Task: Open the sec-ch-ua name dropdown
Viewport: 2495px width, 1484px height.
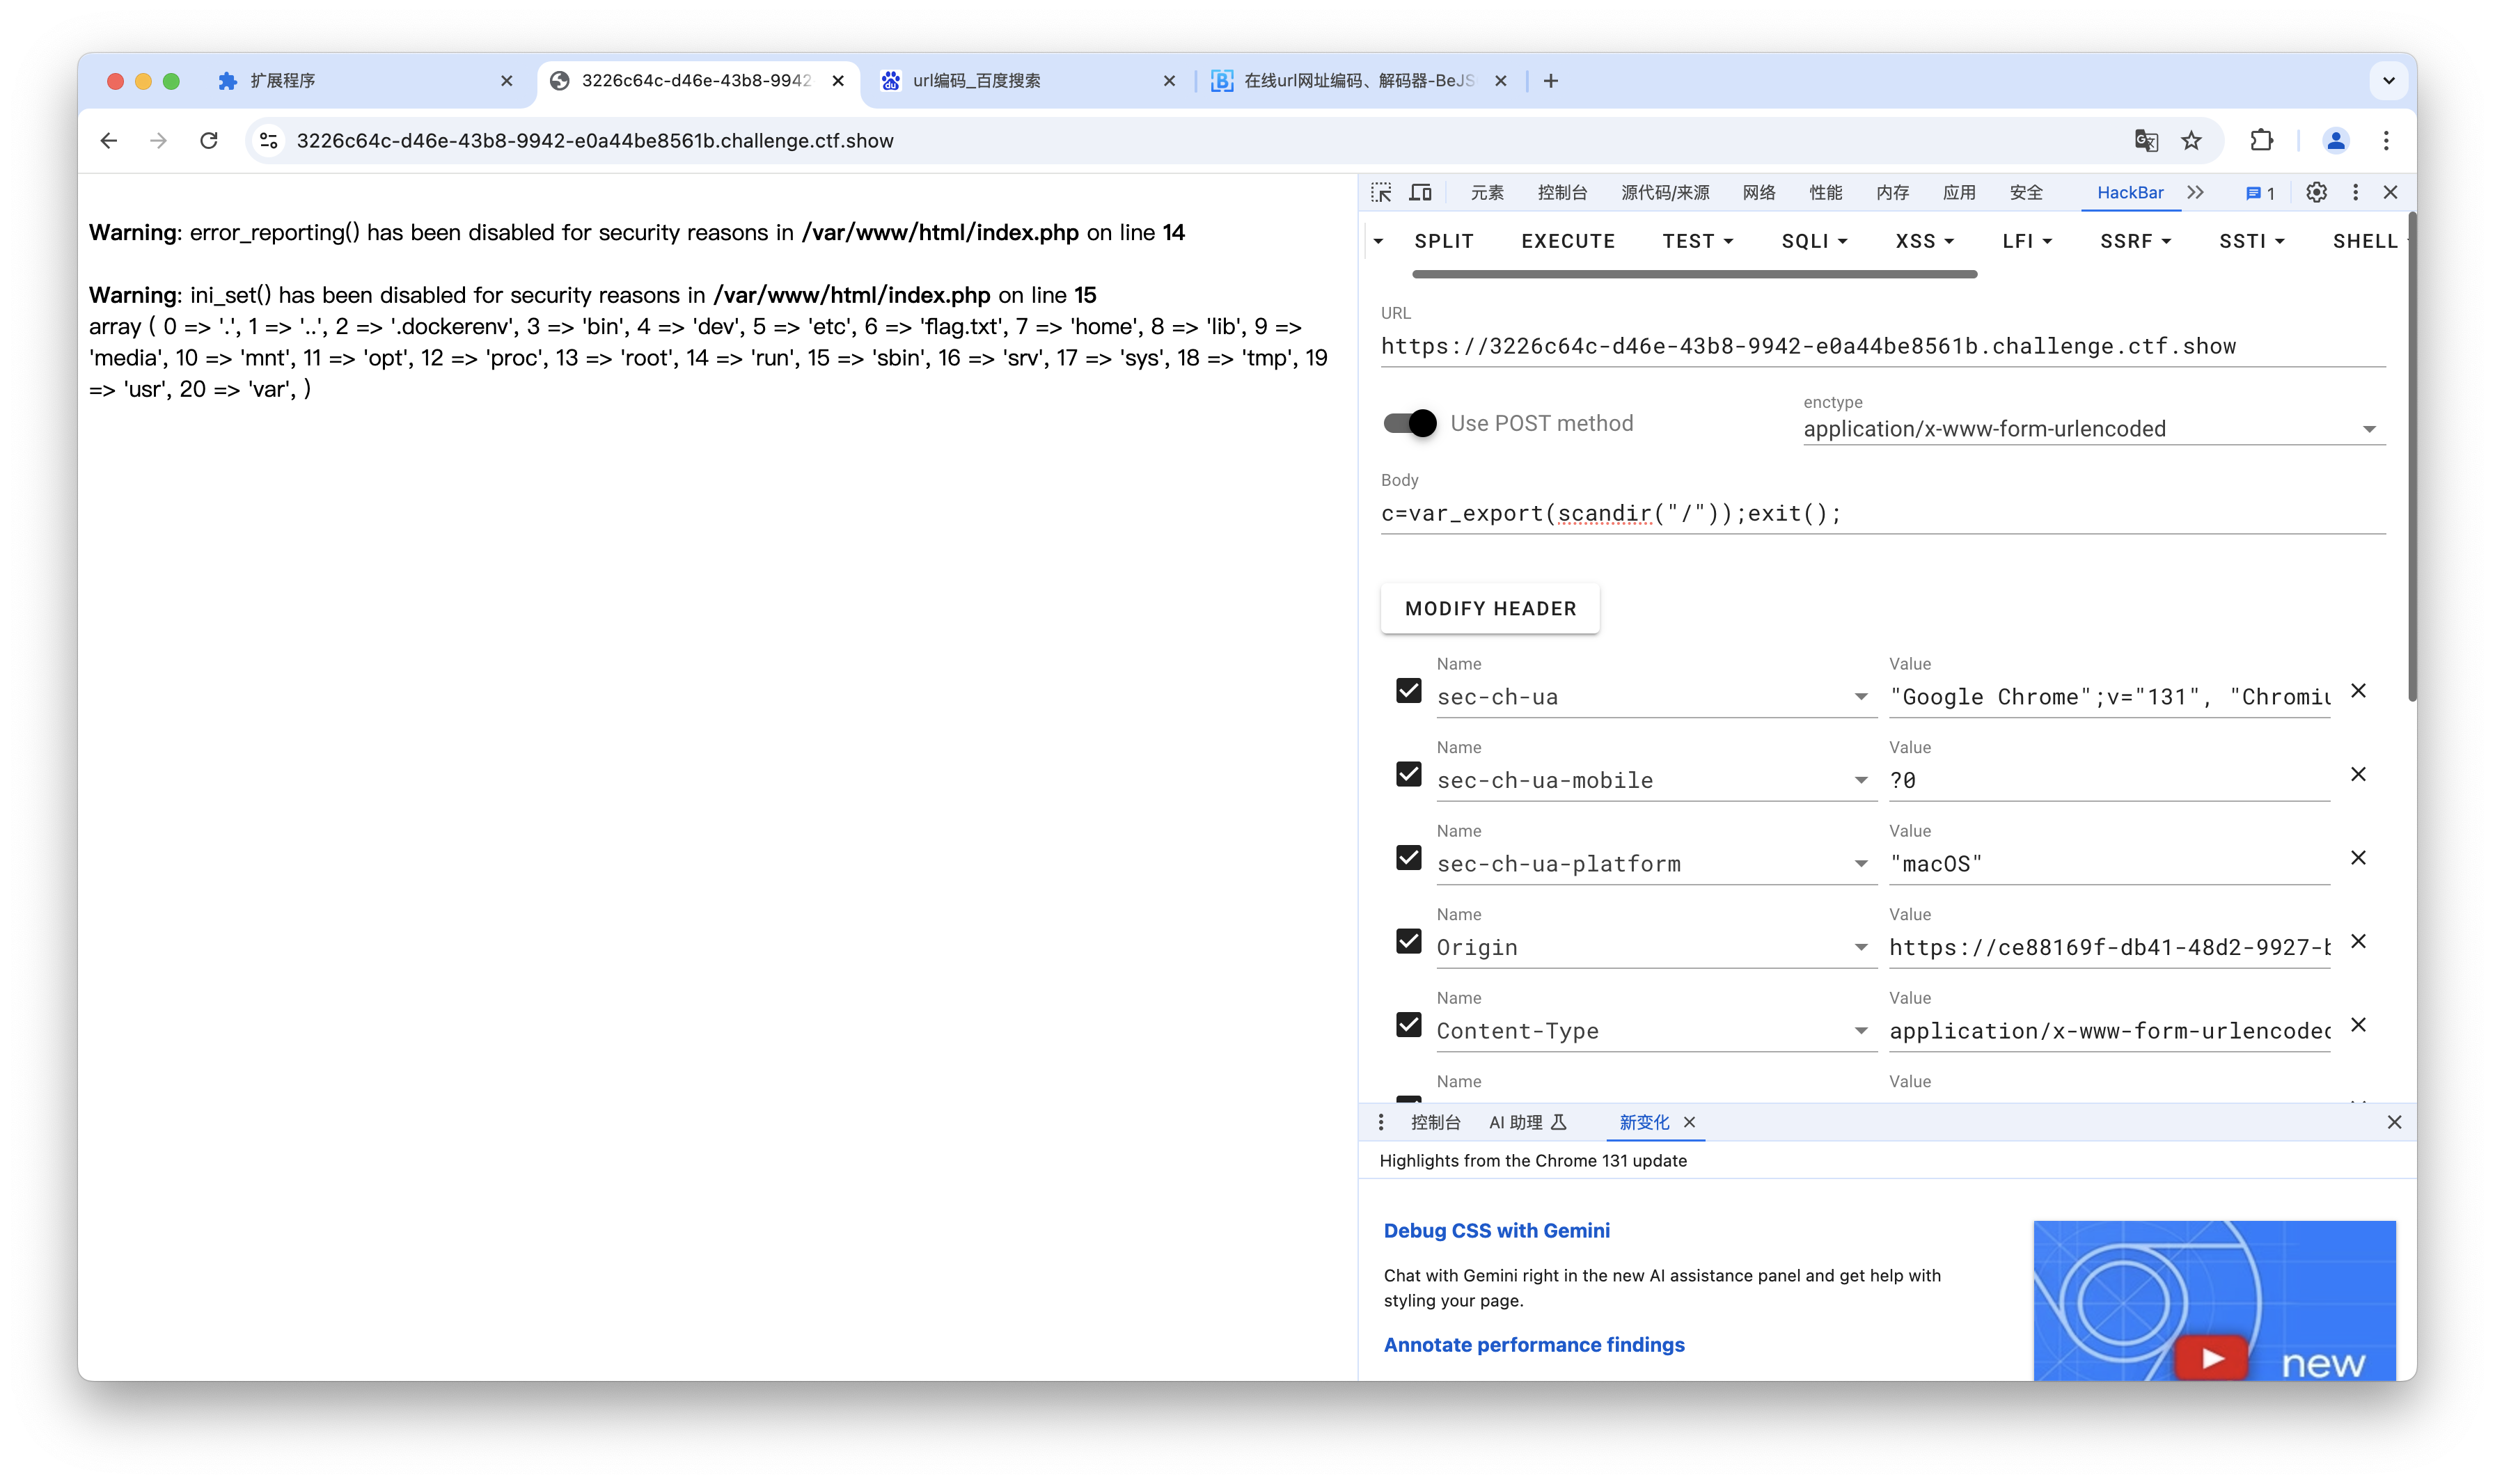Action: coord(1860,697)
